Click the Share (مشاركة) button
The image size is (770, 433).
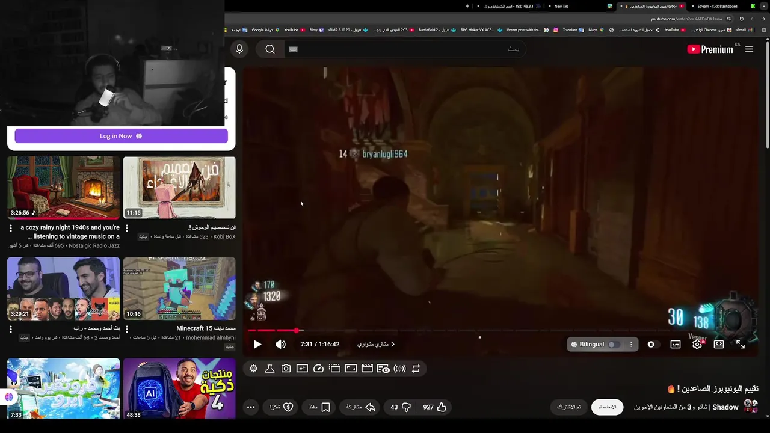point(360,407)
